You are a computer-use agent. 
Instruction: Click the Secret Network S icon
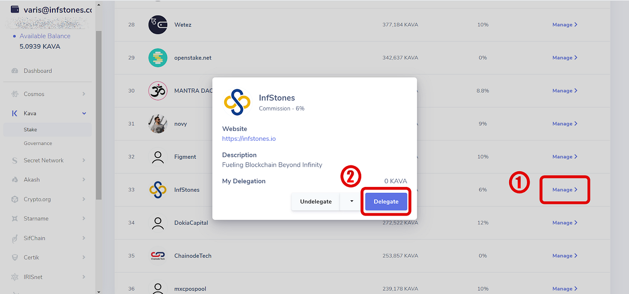(x=15, y=160)
